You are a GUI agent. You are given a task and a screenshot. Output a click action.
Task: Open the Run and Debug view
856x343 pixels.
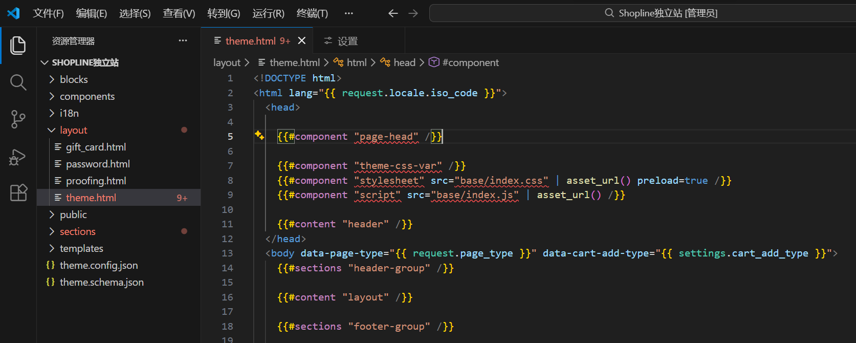click(18, 157)
